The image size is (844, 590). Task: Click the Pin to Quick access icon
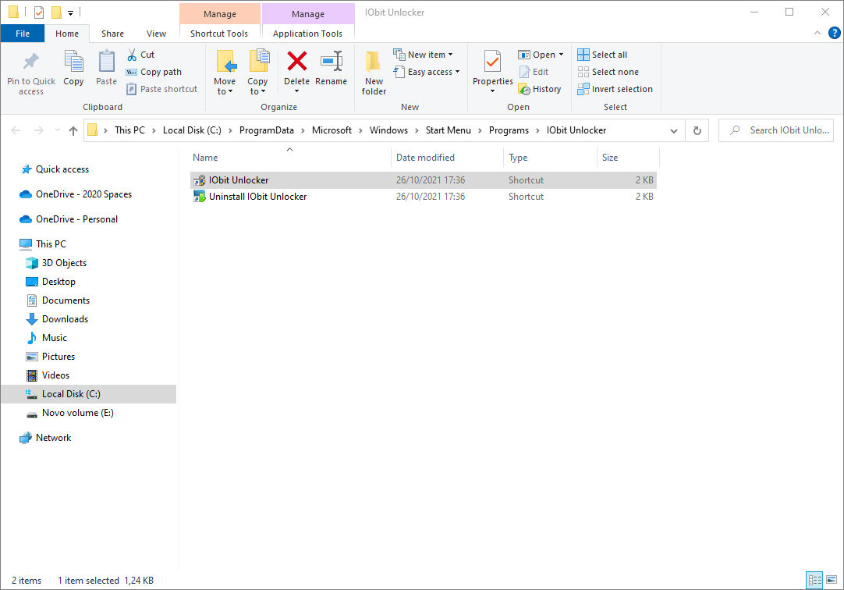pyautogui.click(x=30, y=62)
